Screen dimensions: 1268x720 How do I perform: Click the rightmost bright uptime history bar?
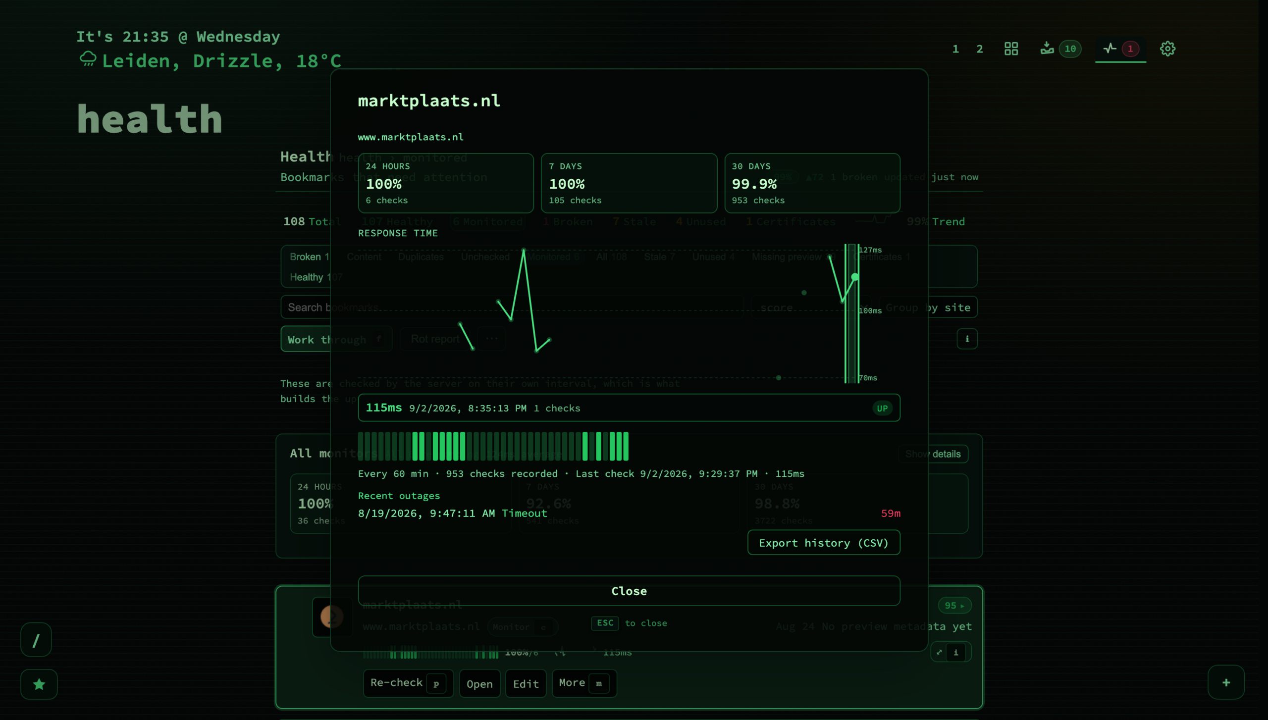626,446
